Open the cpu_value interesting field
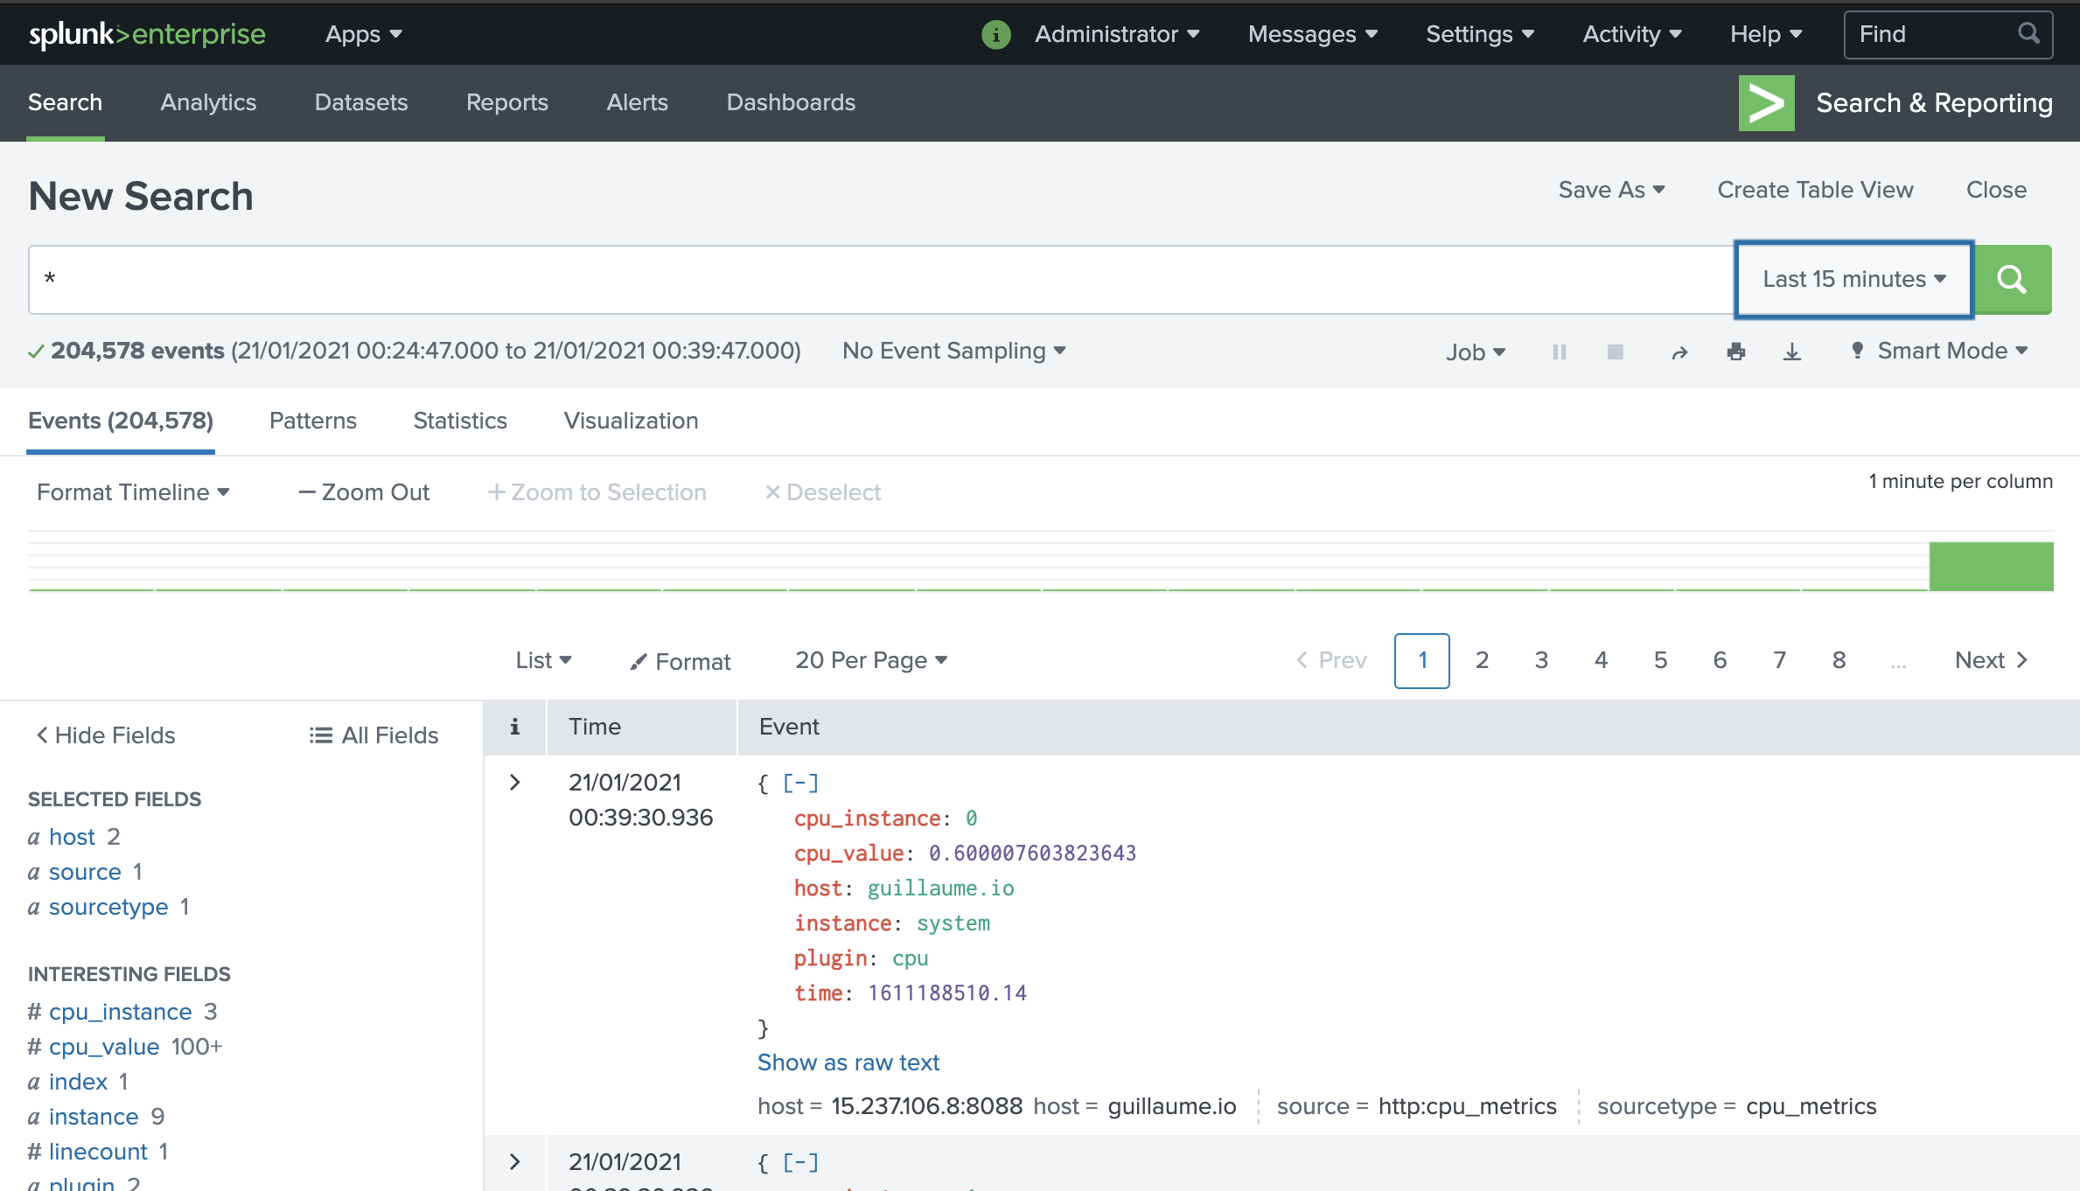 click(104, 1047)
